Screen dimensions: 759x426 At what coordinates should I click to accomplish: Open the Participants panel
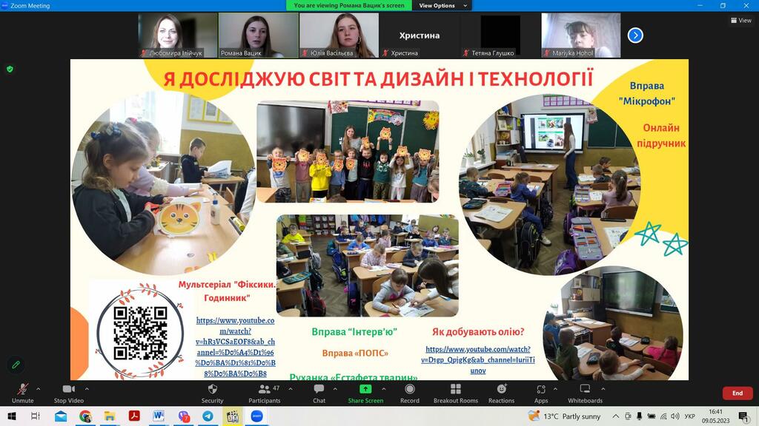[265, 393]
